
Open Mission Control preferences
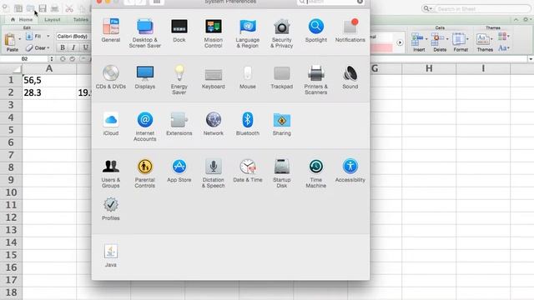[214, 33]
